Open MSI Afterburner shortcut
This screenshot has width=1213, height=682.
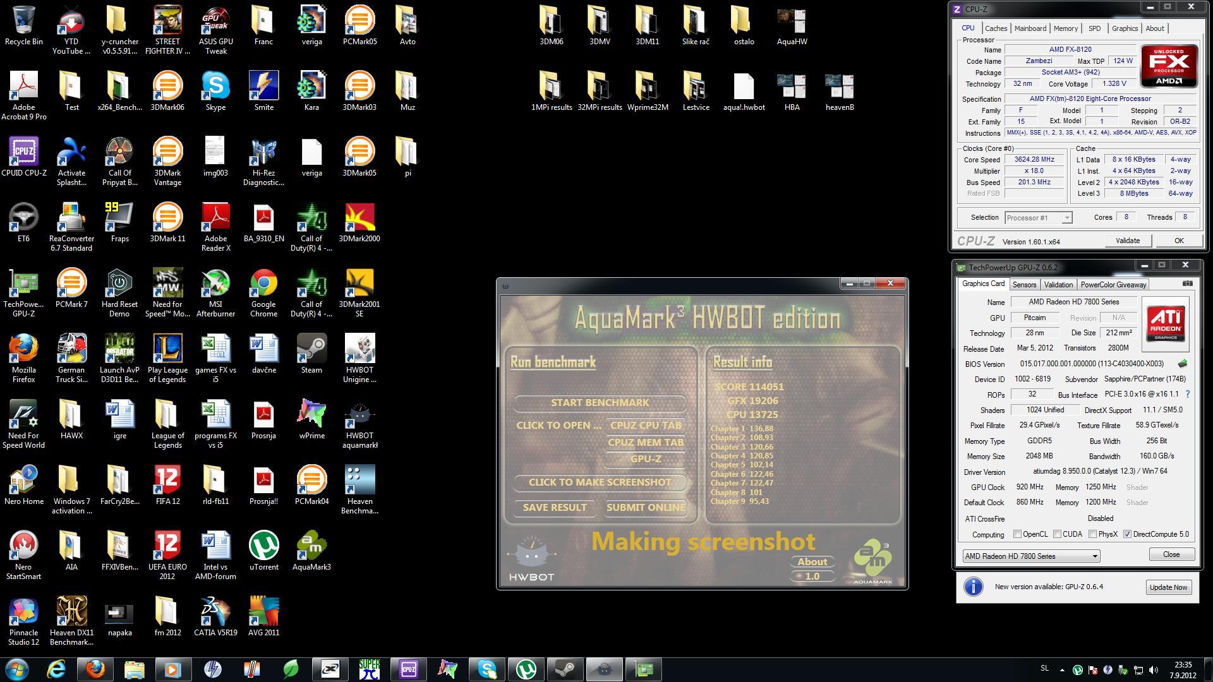coord(215,294)
